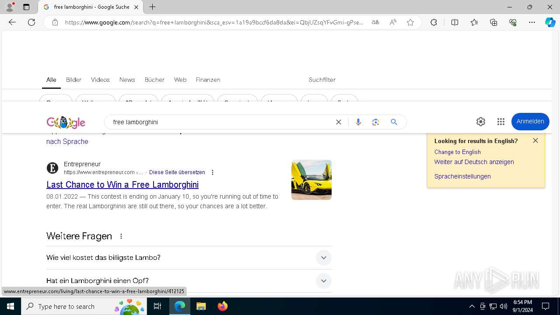Open Entrepreneur result options three dots
Image resolution: width=560 pixels, height=315 pixels.
[x=213, y=172]
